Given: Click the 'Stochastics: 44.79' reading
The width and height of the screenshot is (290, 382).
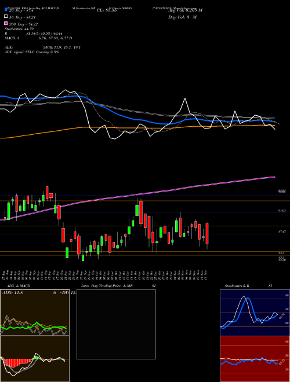Looking at the screenshot, I should coord(19,29).
